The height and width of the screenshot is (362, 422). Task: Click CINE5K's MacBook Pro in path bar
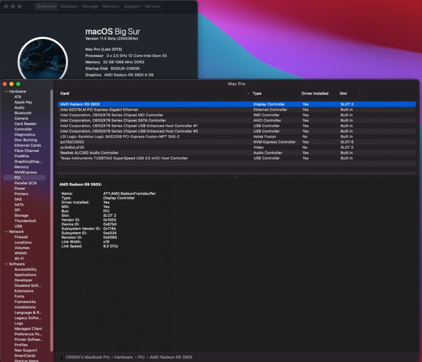coord(88,357)
